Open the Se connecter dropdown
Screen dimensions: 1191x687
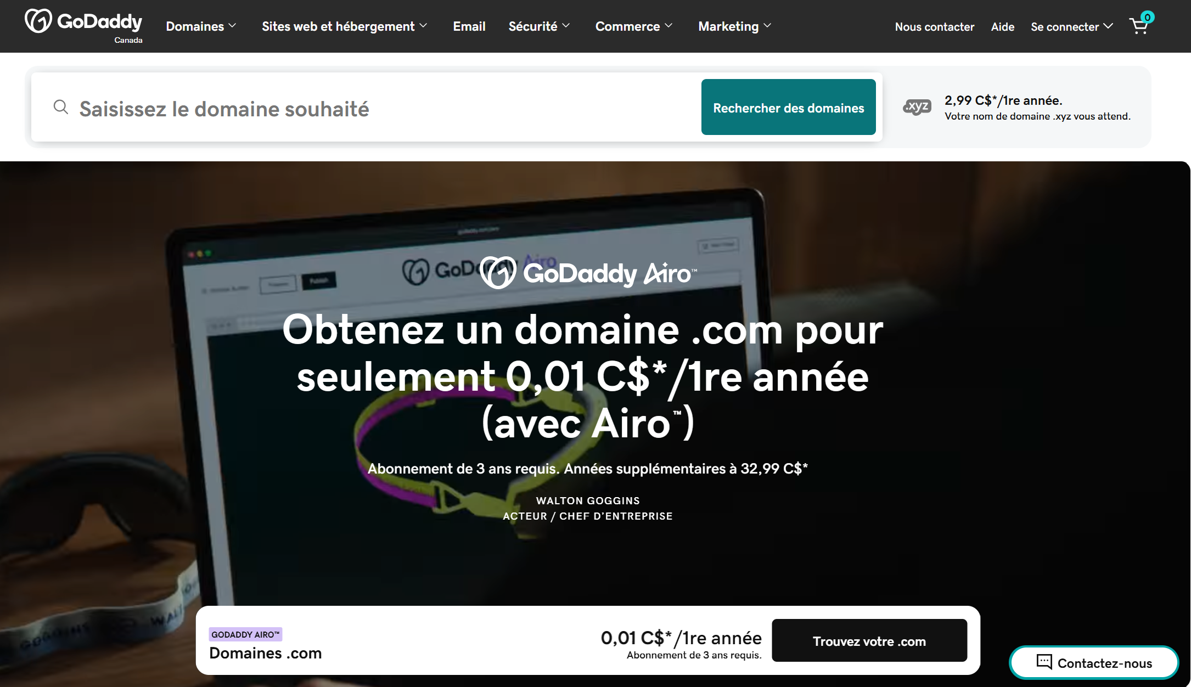[x=1071, y=26]
